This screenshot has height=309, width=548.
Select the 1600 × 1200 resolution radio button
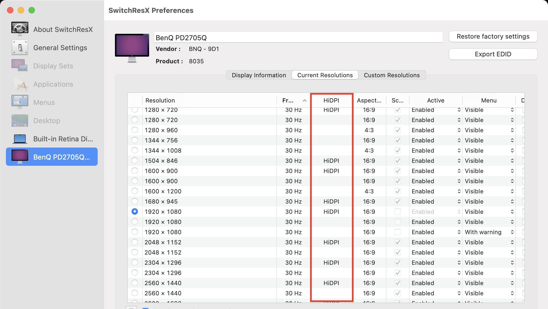pos(135,191)
